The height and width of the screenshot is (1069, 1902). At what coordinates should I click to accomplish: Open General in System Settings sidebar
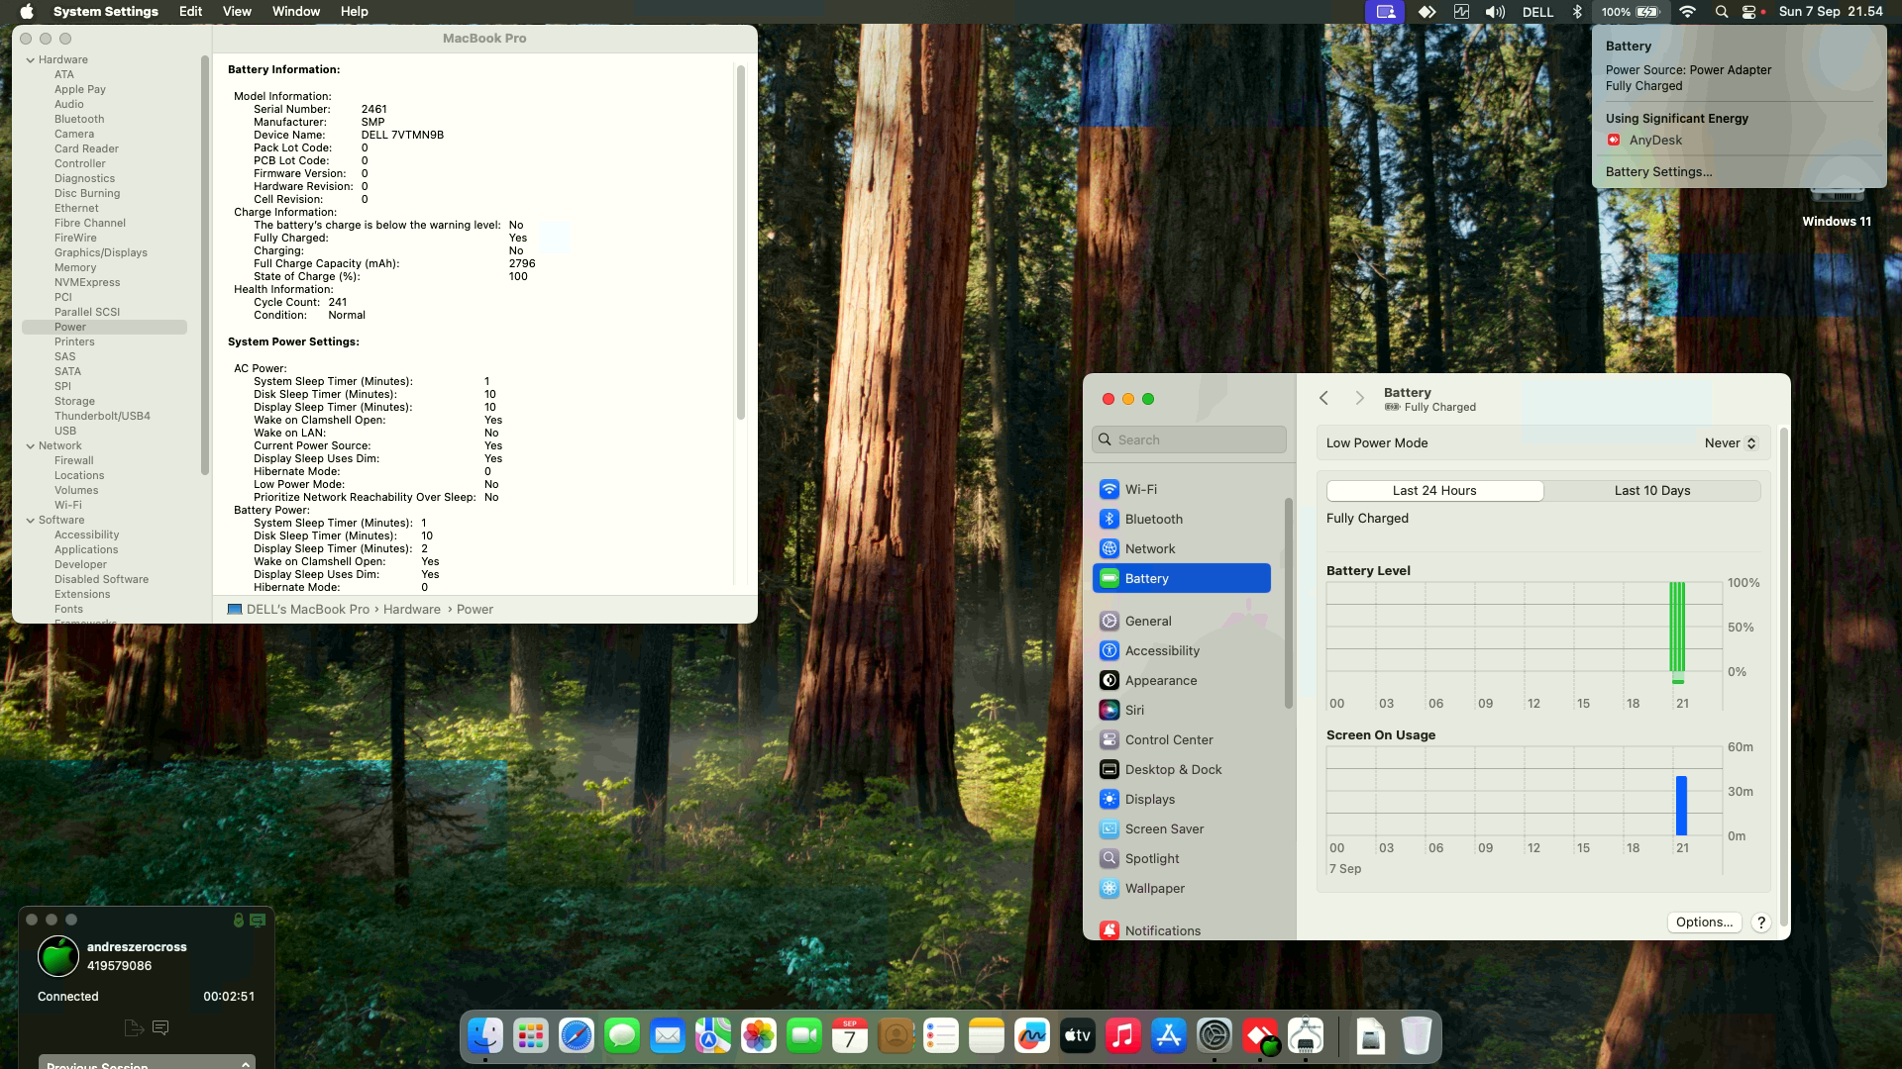[1182, 621]
